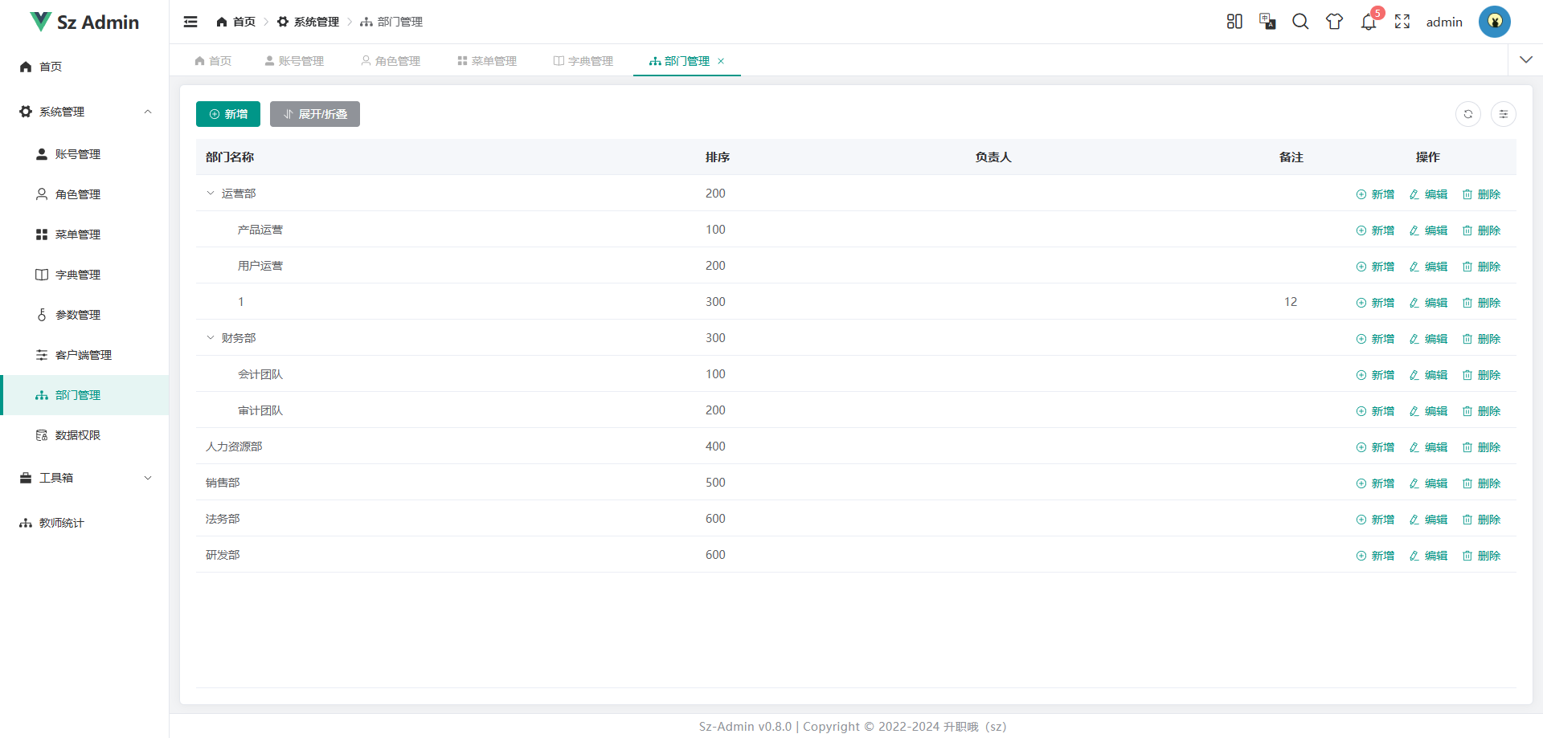Viewport: 1543px width, 738px height.
Task: Collapse the 运营部 row
Action: point(211,193)
